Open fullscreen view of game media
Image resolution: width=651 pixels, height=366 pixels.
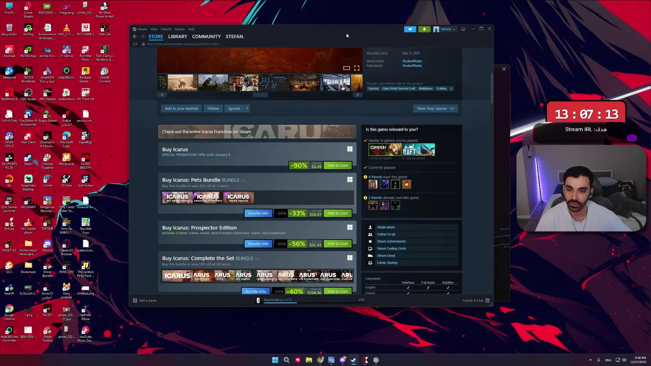click(357, 68)
